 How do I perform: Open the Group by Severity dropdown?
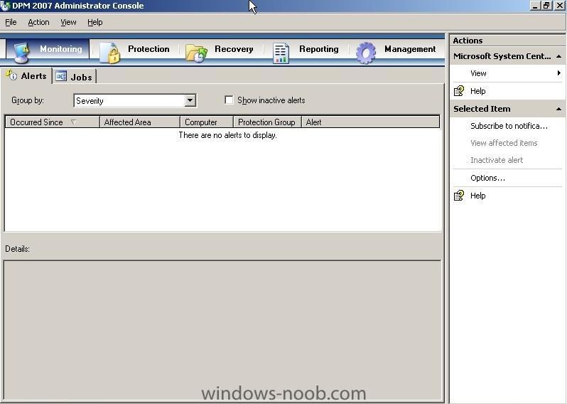point(190,100)
